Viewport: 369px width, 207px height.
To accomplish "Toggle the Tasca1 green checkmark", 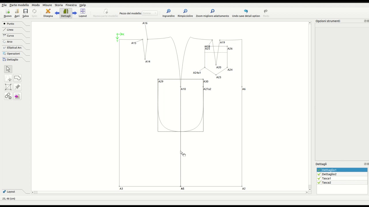I will (319, 178).
